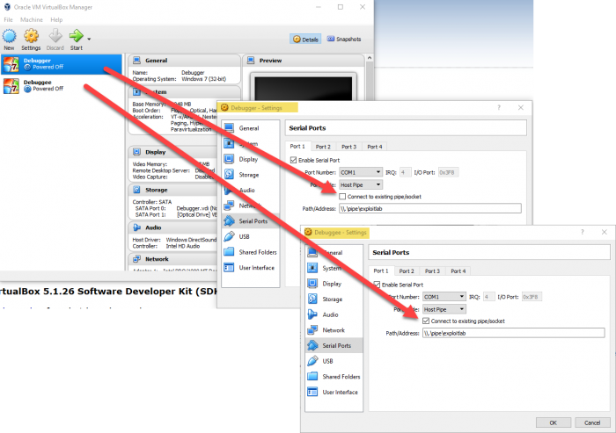
Task: Click IRQ field in Debugger Settings
Action: click(x=405, y=172)
